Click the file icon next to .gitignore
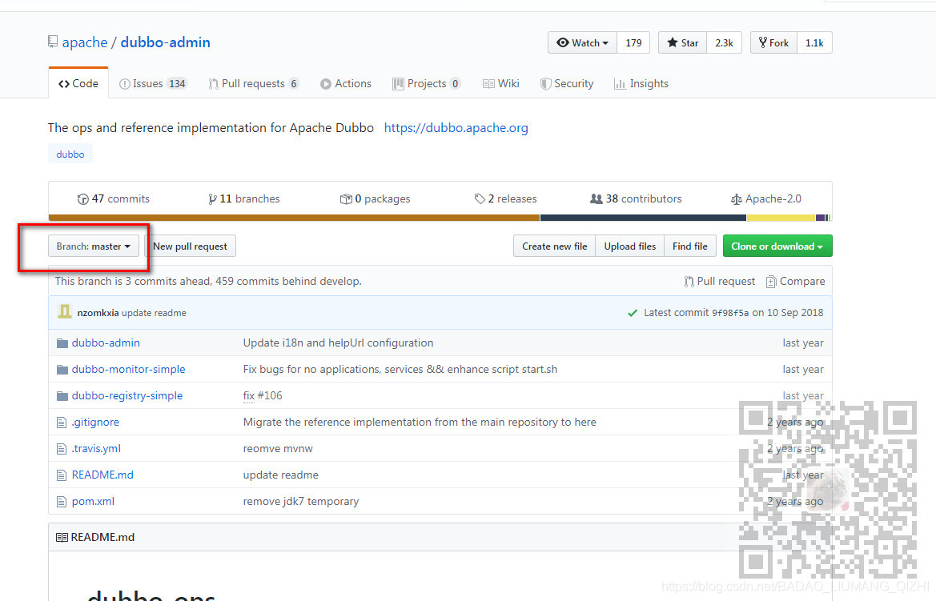This screenshot has width=936, height=601. pyautogui.click(x=62, y=423)
